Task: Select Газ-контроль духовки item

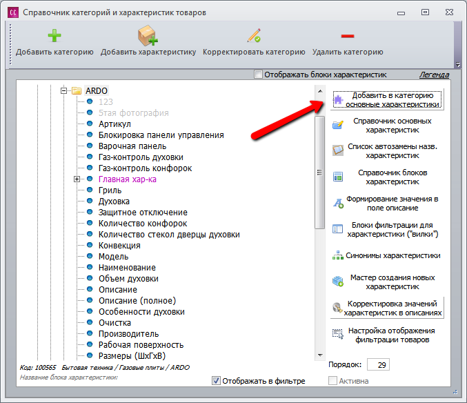Action: tap(141, 157)
